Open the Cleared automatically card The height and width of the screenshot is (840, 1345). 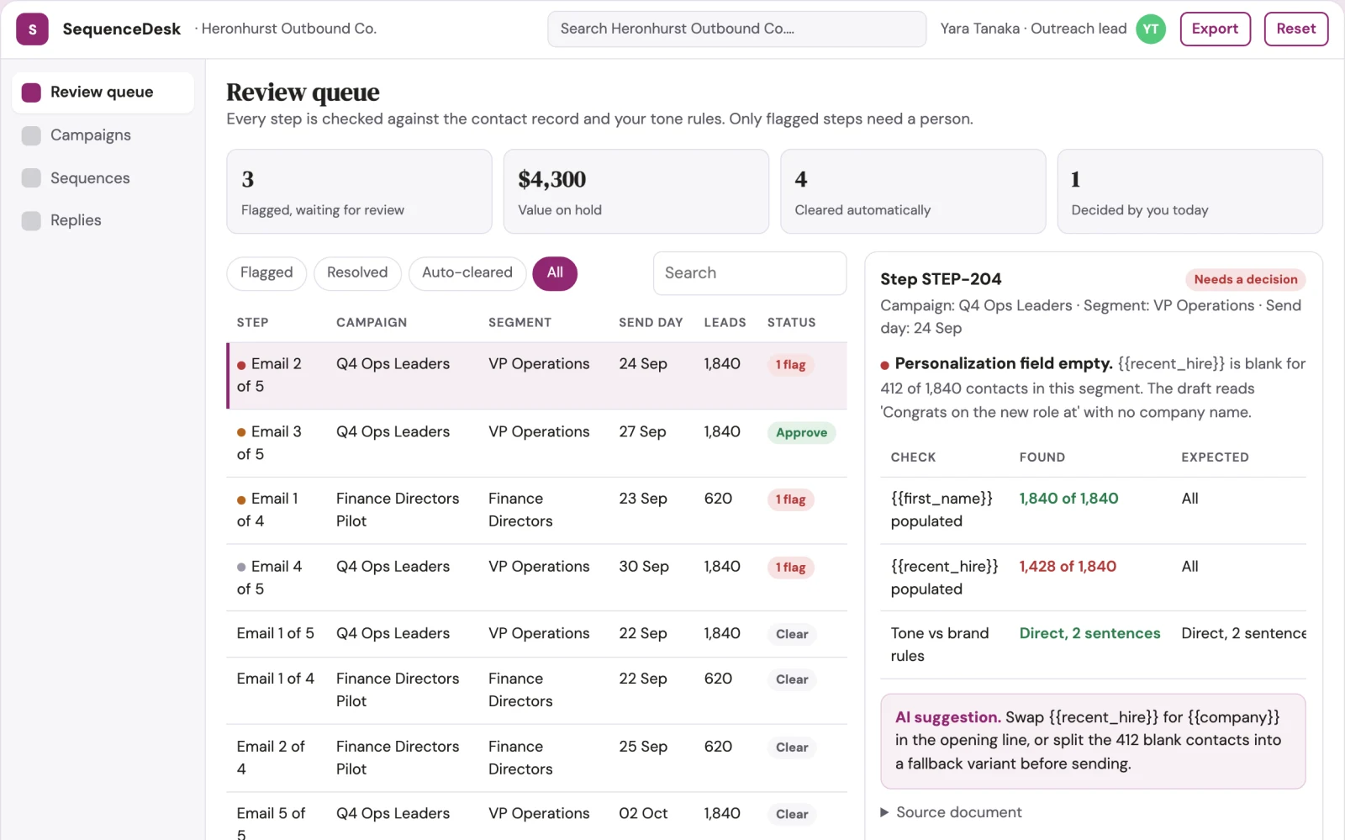coord(913,192)
